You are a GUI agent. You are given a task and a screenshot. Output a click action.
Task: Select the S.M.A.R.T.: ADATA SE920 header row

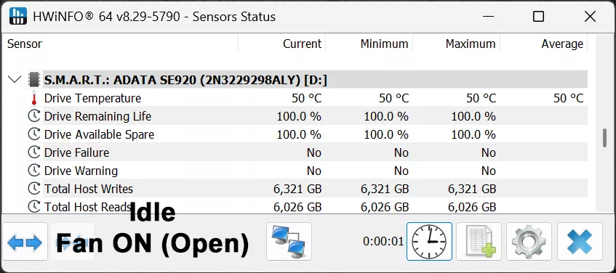pyautogui.click(x=307, y=80)
